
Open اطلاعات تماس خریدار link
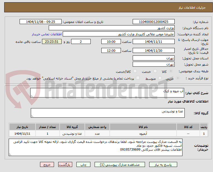coord(47,34)
